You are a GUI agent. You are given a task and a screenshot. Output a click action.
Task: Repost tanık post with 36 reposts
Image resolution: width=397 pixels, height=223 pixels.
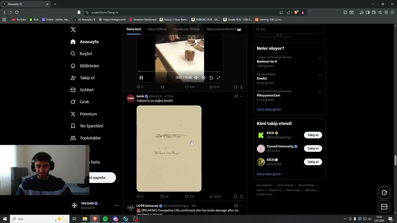164,196
